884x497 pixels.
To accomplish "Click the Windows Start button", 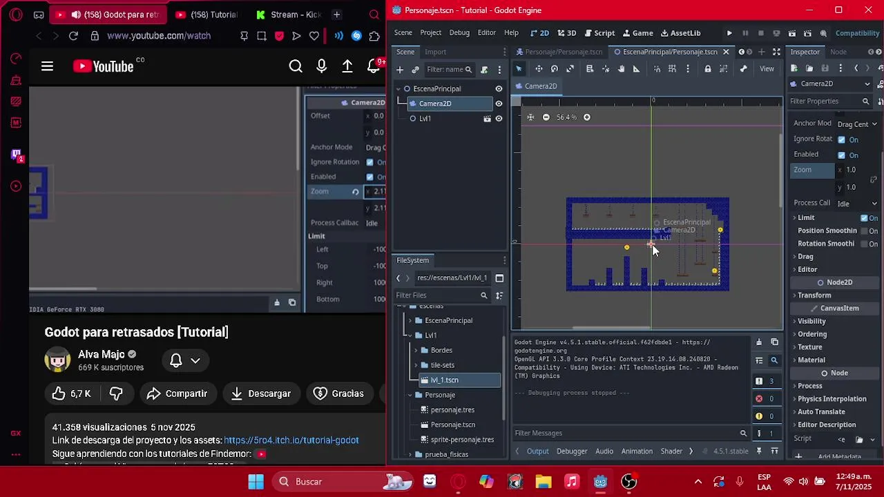I will tap(256, 482).
